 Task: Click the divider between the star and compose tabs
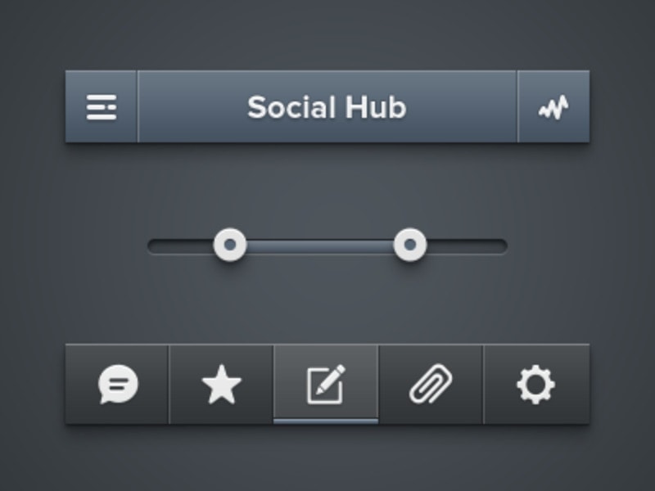coord(273,384)
